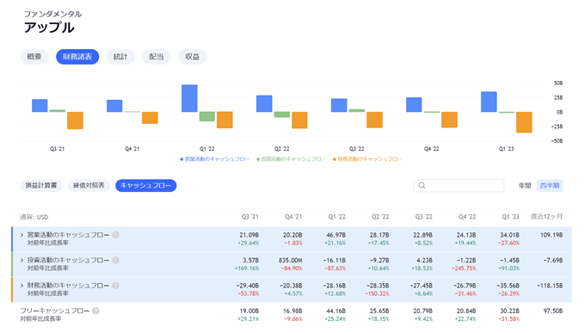Switch to the 概要 tab
Image resolution: width=585 pixels, height=333 pixels.
point(34,57)
